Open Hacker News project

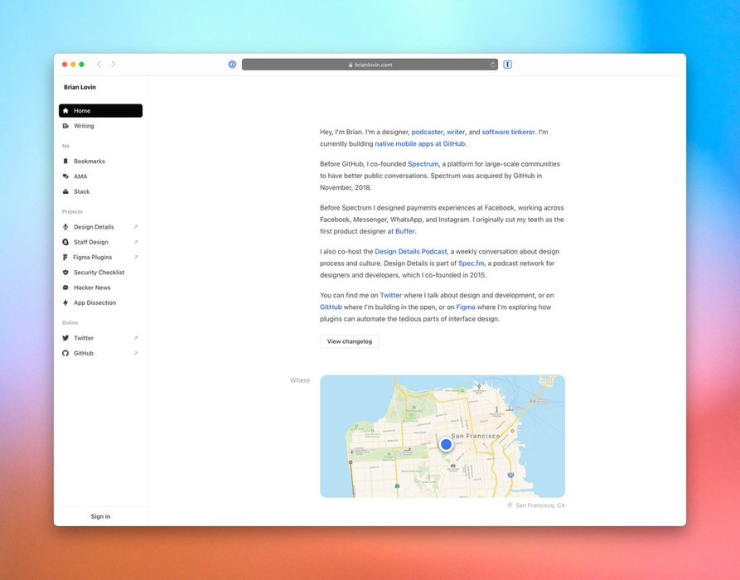[x=100, y=288]
